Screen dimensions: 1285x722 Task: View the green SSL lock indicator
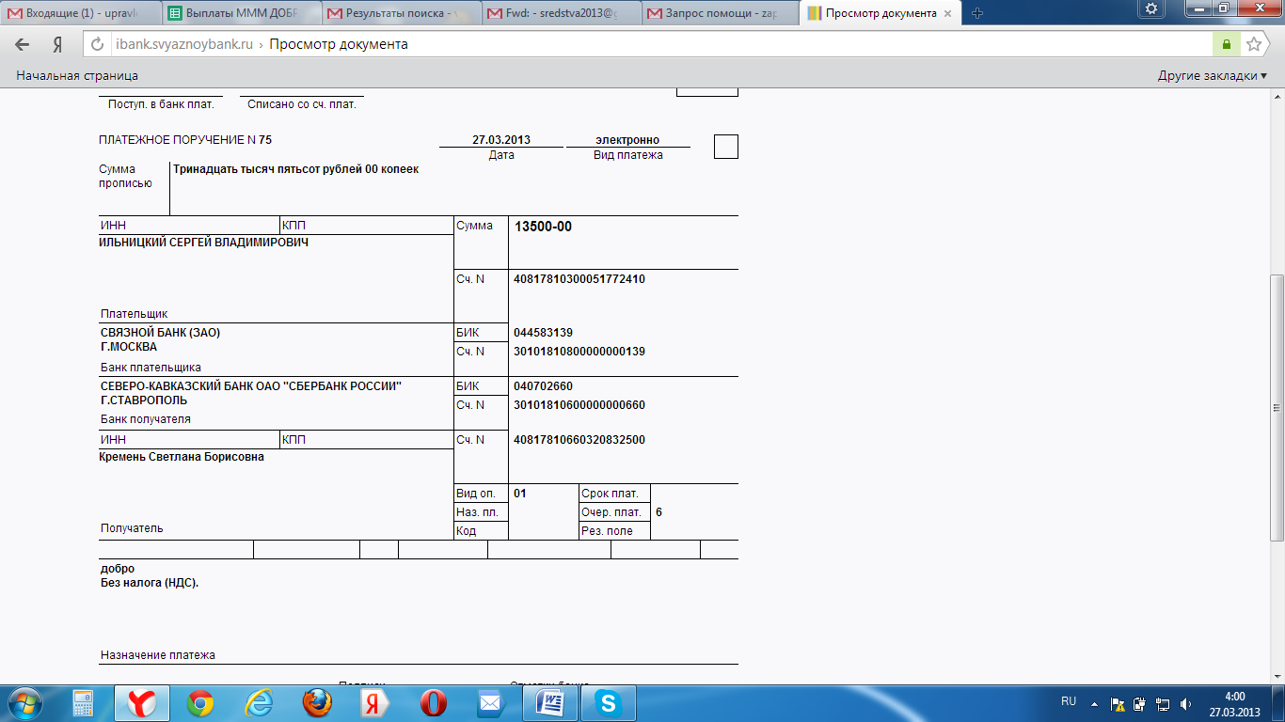[1226, 44]
